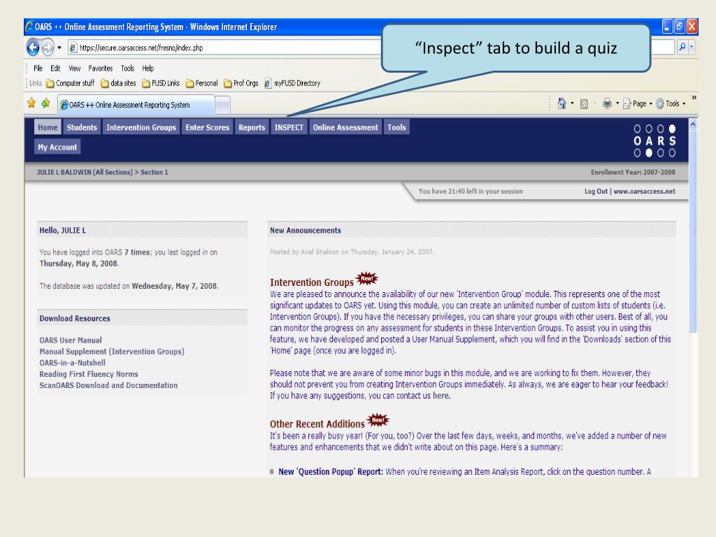The height and width of the screenshot is (537, 716).
Task: Click the page vertical scrollbar thumb
Action: pyautogui.click(x=693, y=231)
